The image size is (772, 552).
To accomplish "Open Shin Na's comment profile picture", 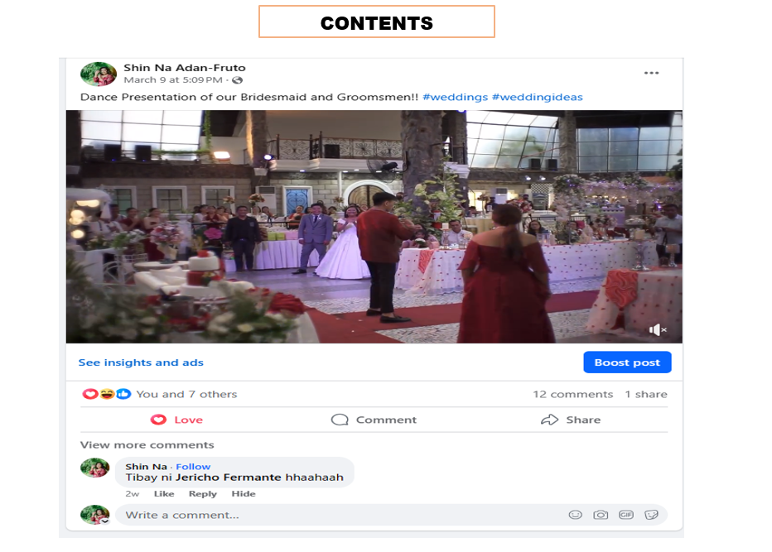I will point(95,468).
